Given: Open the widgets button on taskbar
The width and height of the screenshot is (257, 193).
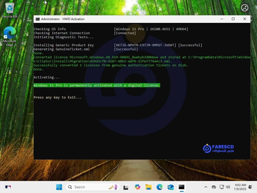Looking at the screenshot, I should pyautogui.click(x=8, y=187).
